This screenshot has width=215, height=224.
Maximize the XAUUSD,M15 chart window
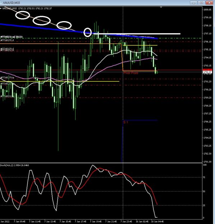[x=201, y=3]
